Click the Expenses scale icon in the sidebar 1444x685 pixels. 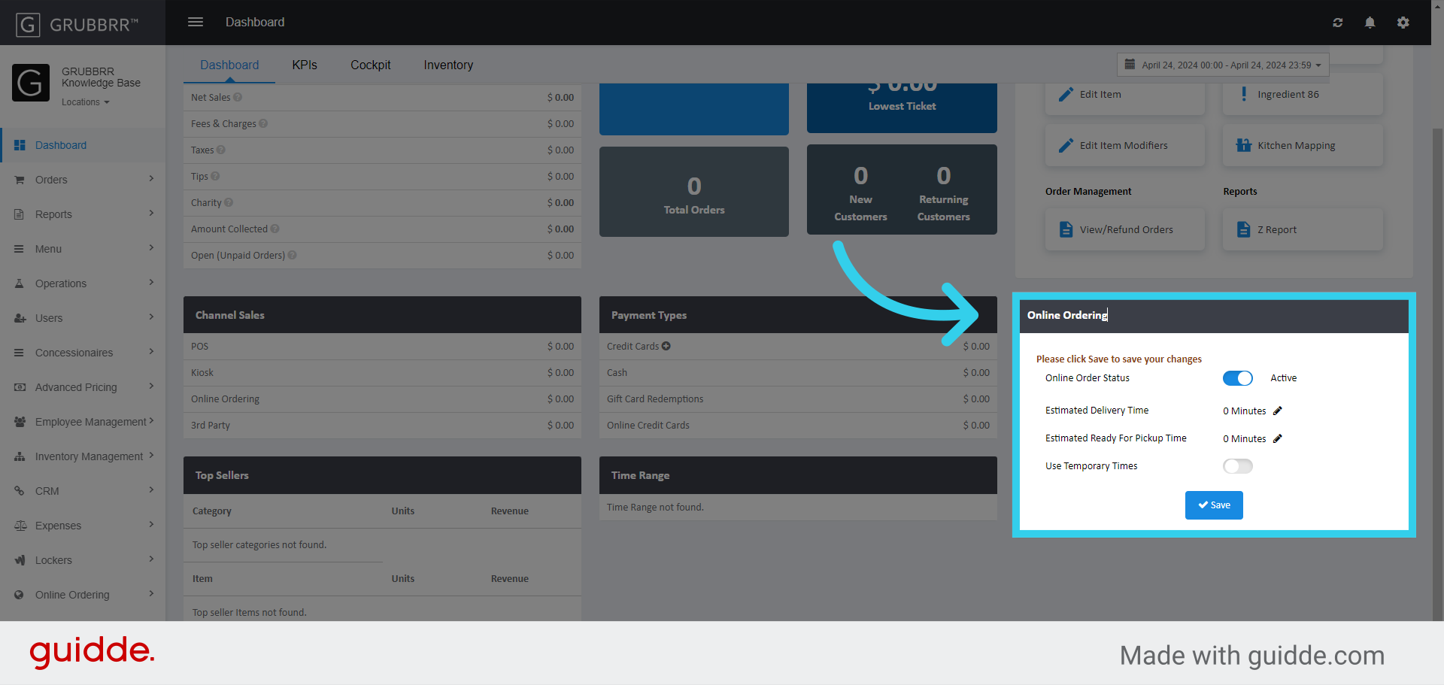[x=20, y=526]
